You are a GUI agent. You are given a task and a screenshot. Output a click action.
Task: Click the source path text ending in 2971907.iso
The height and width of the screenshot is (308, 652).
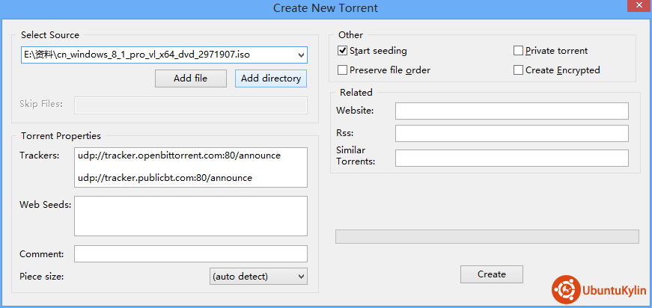click(137, 55)
